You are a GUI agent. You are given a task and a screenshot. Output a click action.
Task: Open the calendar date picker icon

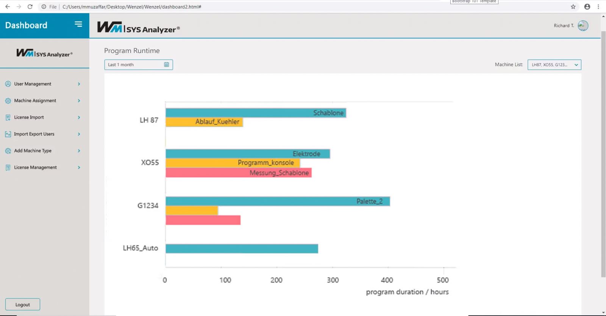click(x=167, y=65)
